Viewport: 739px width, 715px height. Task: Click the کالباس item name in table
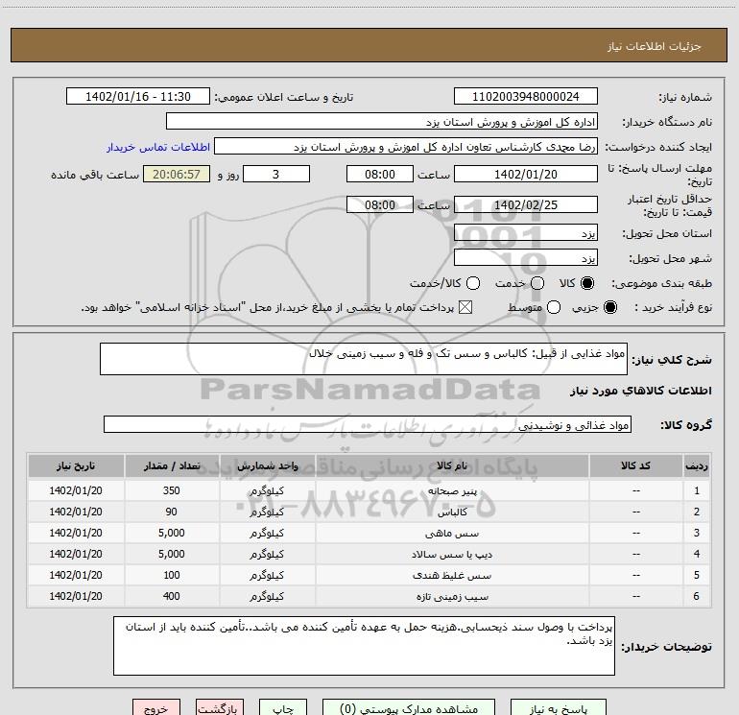(x=452, y=512)
